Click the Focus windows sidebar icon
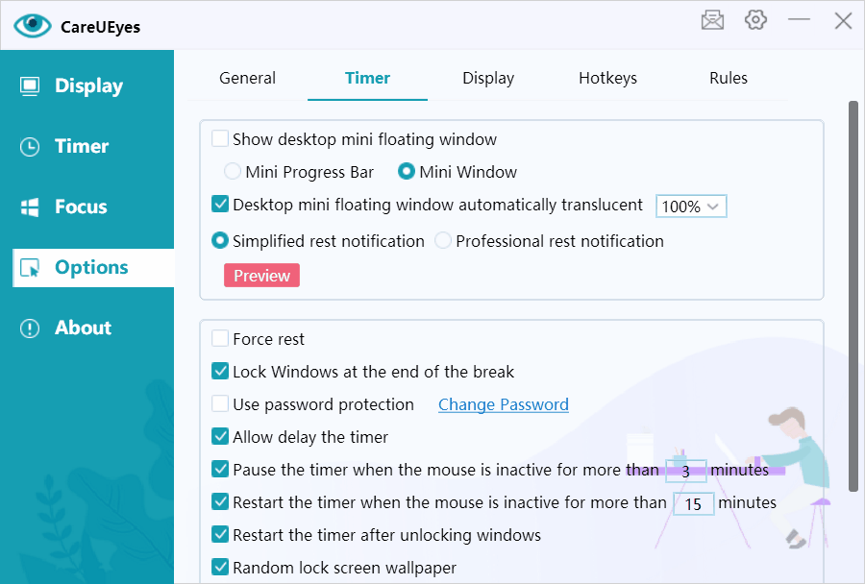This screenshot has width=865, height=584. pos(30,207)
